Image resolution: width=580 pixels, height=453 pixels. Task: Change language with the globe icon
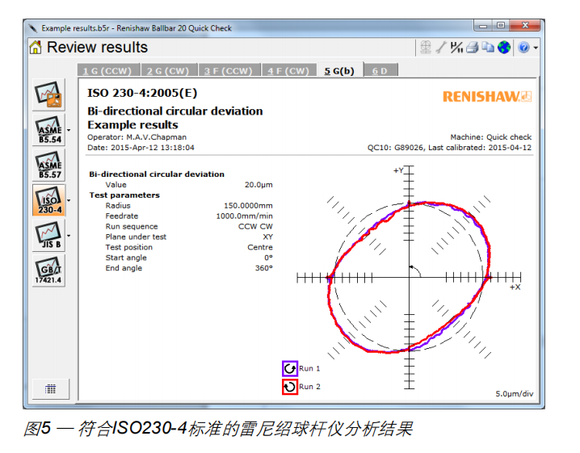click(x=504, y=48)
